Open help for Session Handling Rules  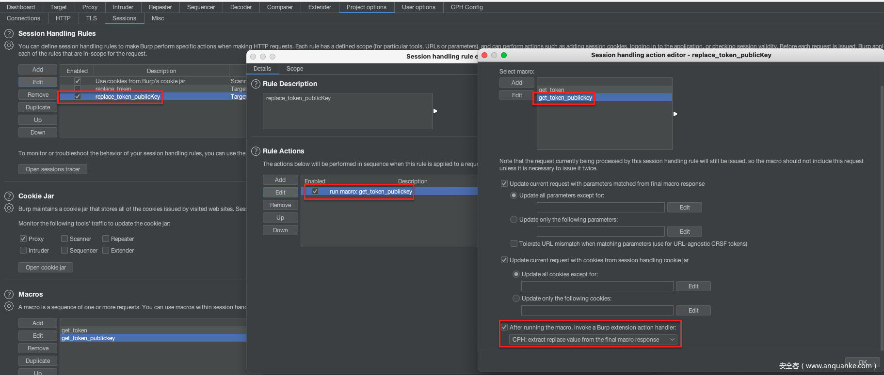tap(9, 34)
